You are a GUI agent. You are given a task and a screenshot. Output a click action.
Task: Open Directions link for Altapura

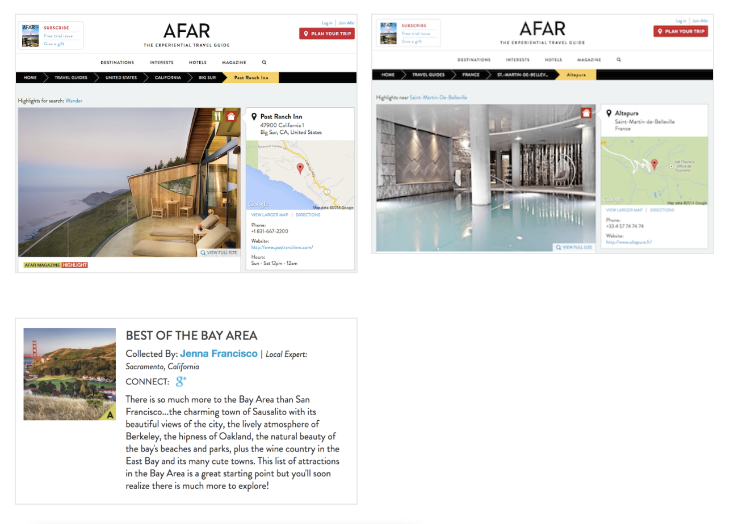pyautogui.click(x=662, y=210)
